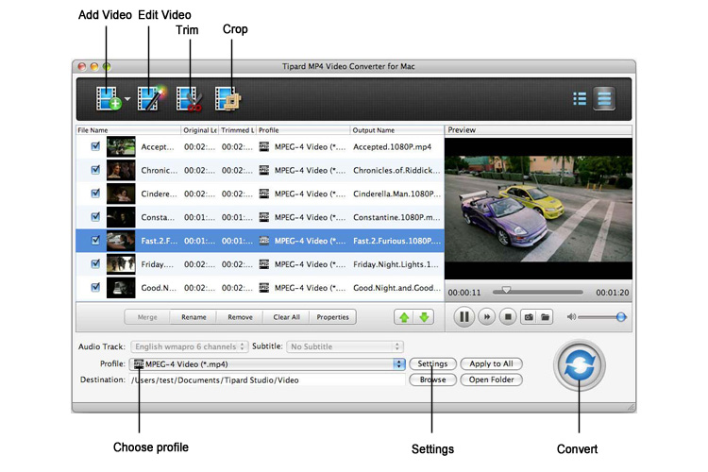Select the Accepted video thumbnail

click(121, 147)
